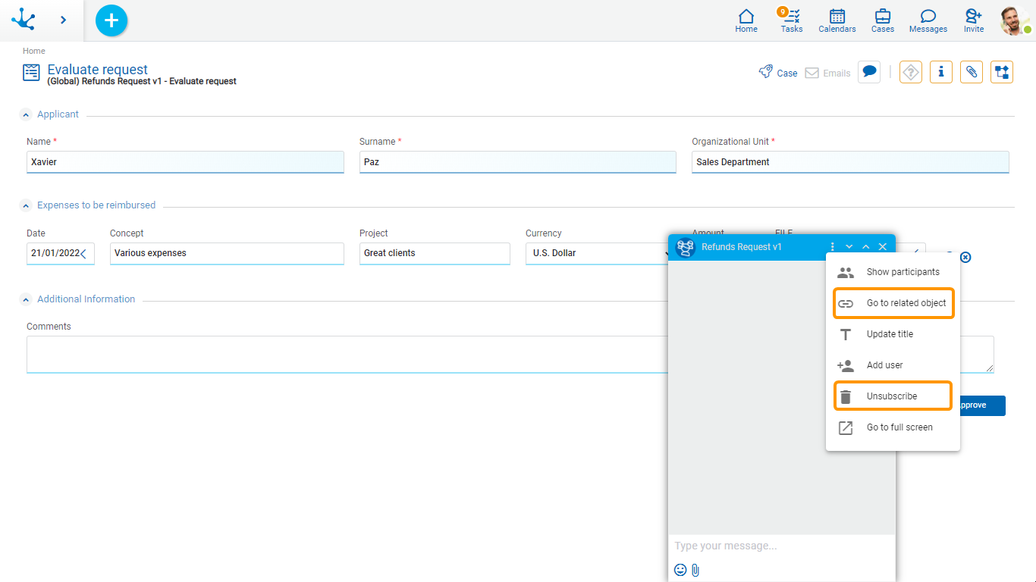Collapse the Additional Information section
1036x582 pixels.
coord(27,299)
